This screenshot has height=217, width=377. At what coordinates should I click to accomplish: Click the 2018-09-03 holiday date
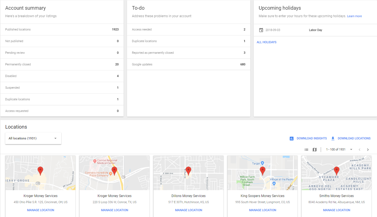pyautogui.click(x=273, y=30)
